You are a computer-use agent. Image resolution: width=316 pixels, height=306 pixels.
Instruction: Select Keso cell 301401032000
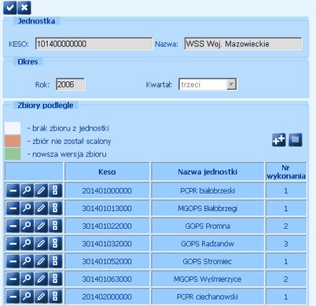point(107,244)
